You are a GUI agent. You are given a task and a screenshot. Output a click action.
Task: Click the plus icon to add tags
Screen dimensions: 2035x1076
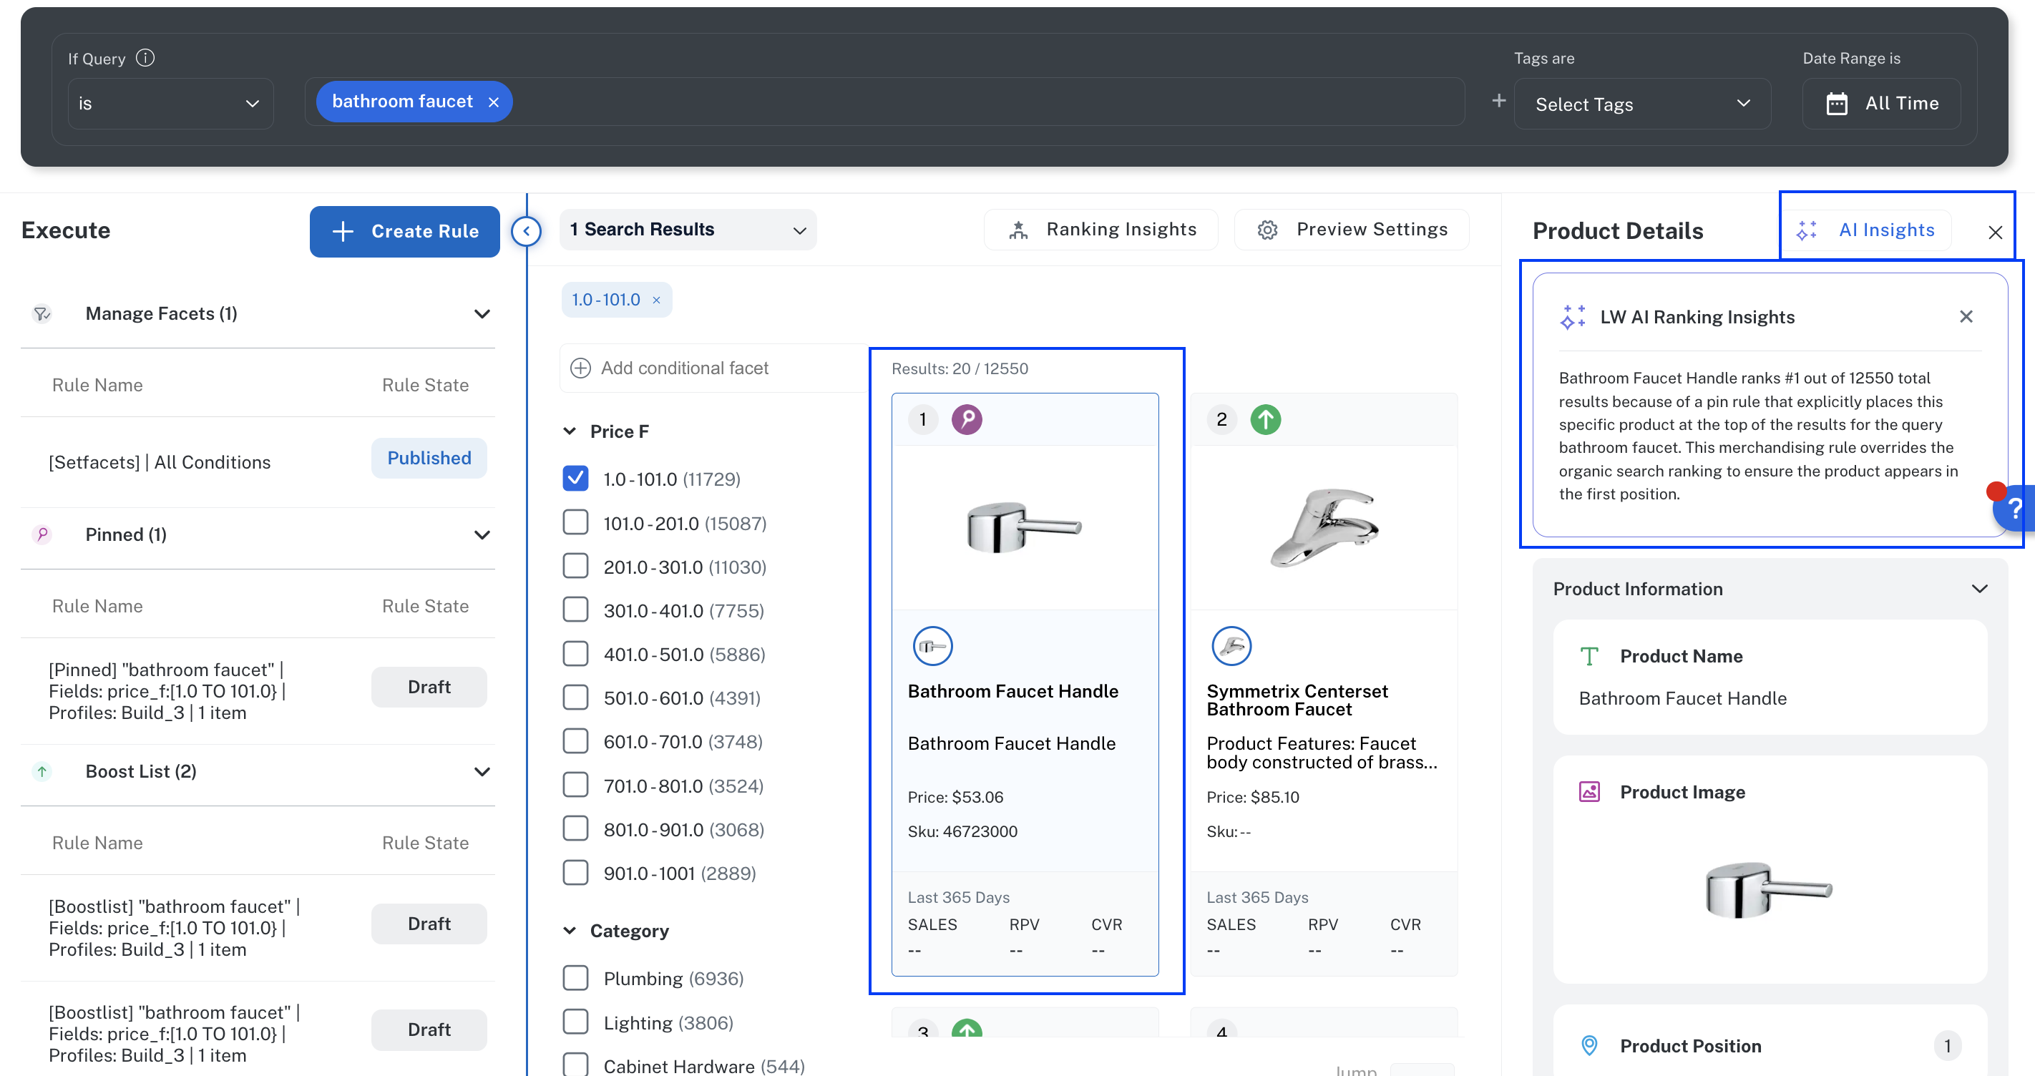pos(1498,101)
